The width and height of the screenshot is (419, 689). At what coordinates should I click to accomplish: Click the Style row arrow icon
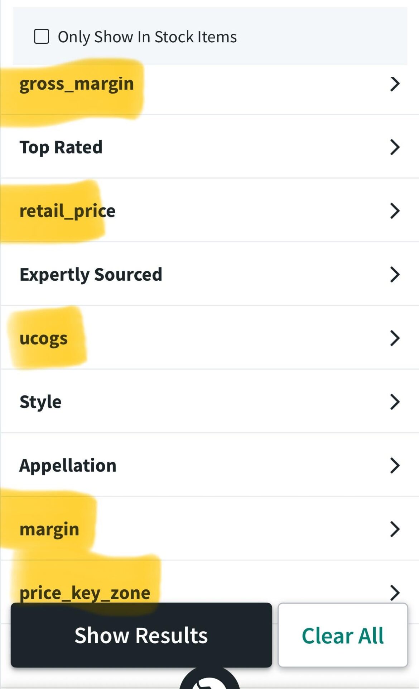coord(394,402)
